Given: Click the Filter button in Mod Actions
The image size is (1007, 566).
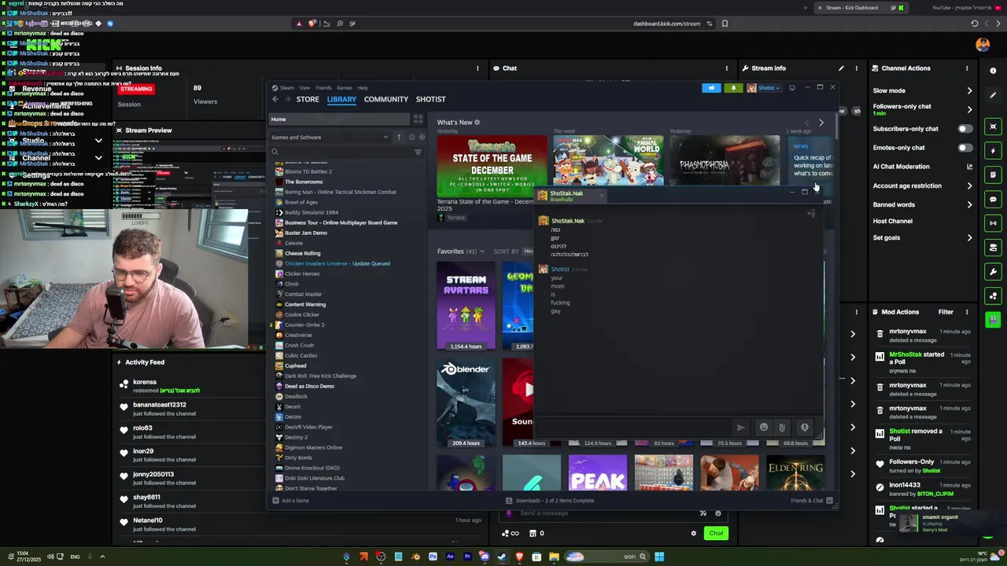Looking at the screenshot, I should click(x=946, y=312).
